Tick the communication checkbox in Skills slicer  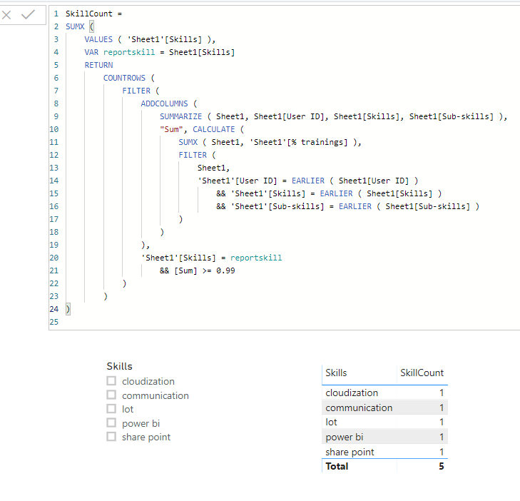[111, 395]
